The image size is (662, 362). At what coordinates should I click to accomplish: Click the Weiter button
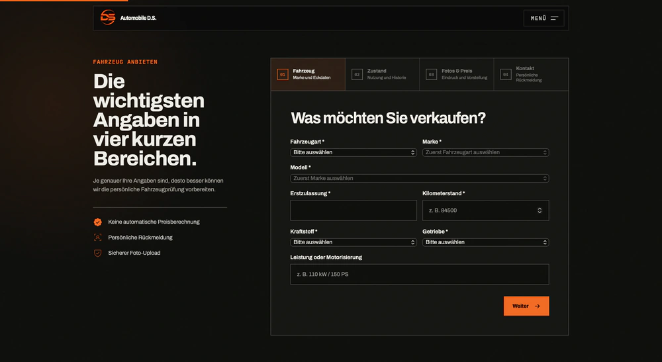[x=526, y=306]
